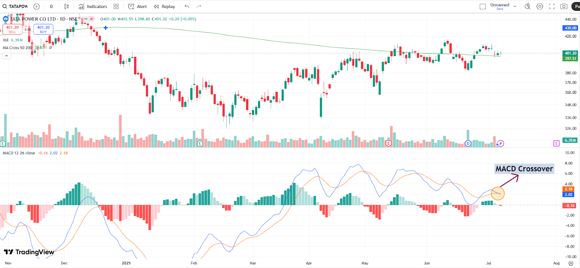
Task: Click the -0.16 red histogram label
Action: point(569,206)
